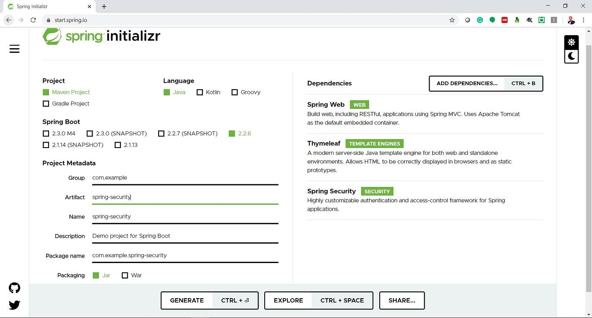Click the SECURITY tag badge

(x=377, y=192)
